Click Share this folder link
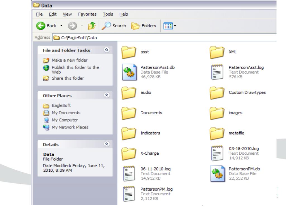 click(68, 78)
